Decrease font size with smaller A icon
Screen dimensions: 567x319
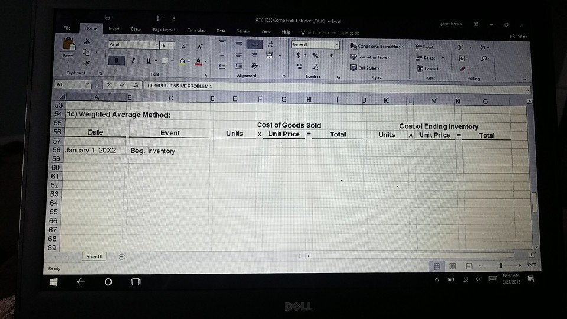(200, 47)
